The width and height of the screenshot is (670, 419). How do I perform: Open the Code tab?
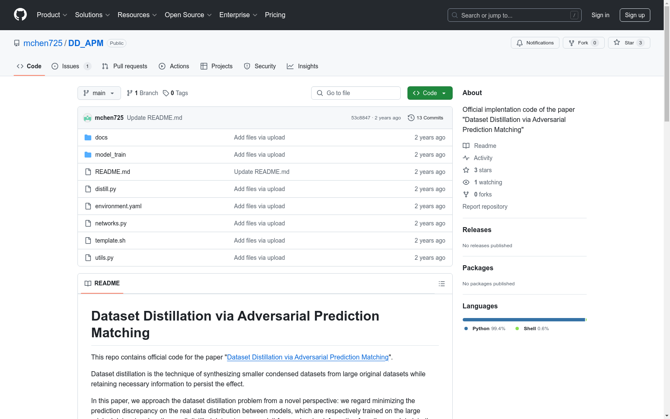pos(29,66)
